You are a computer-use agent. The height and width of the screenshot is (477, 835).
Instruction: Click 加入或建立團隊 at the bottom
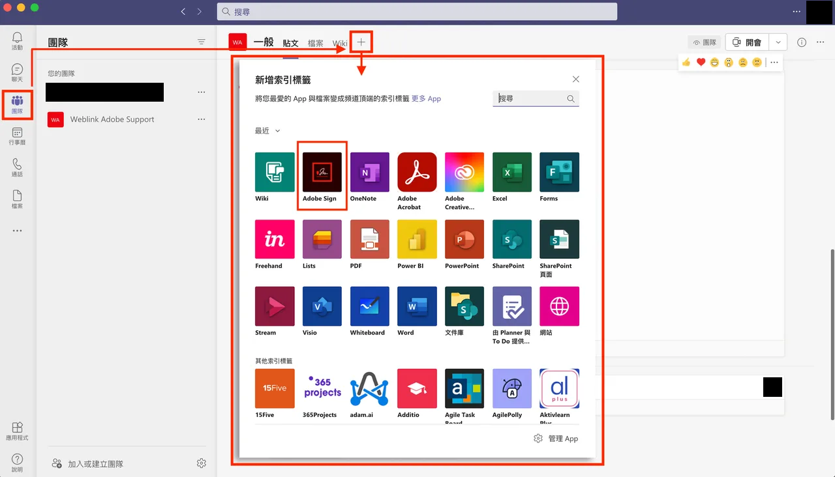(x=88, y=464)
